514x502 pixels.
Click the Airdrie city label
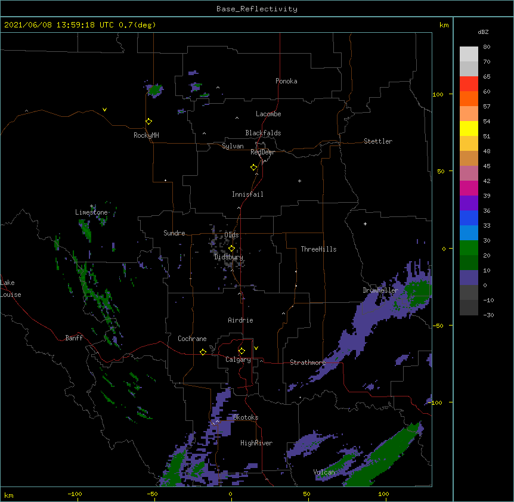(241, 320)
